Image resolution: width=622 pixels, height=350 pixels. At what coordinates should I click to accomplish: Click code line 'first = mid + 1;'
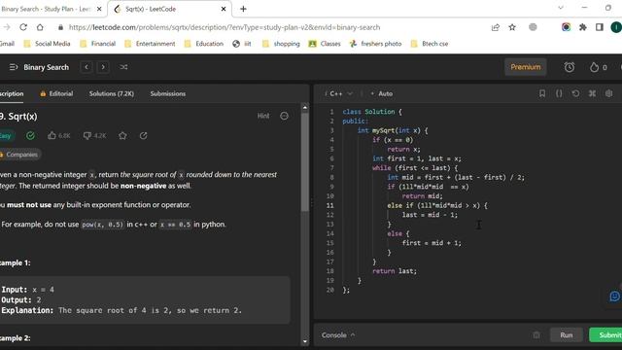432,243
